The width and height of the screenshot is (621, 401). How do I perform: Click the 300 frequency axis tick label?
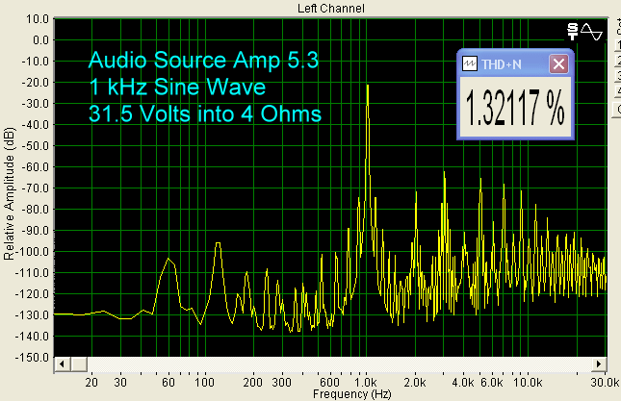(281, 383)
